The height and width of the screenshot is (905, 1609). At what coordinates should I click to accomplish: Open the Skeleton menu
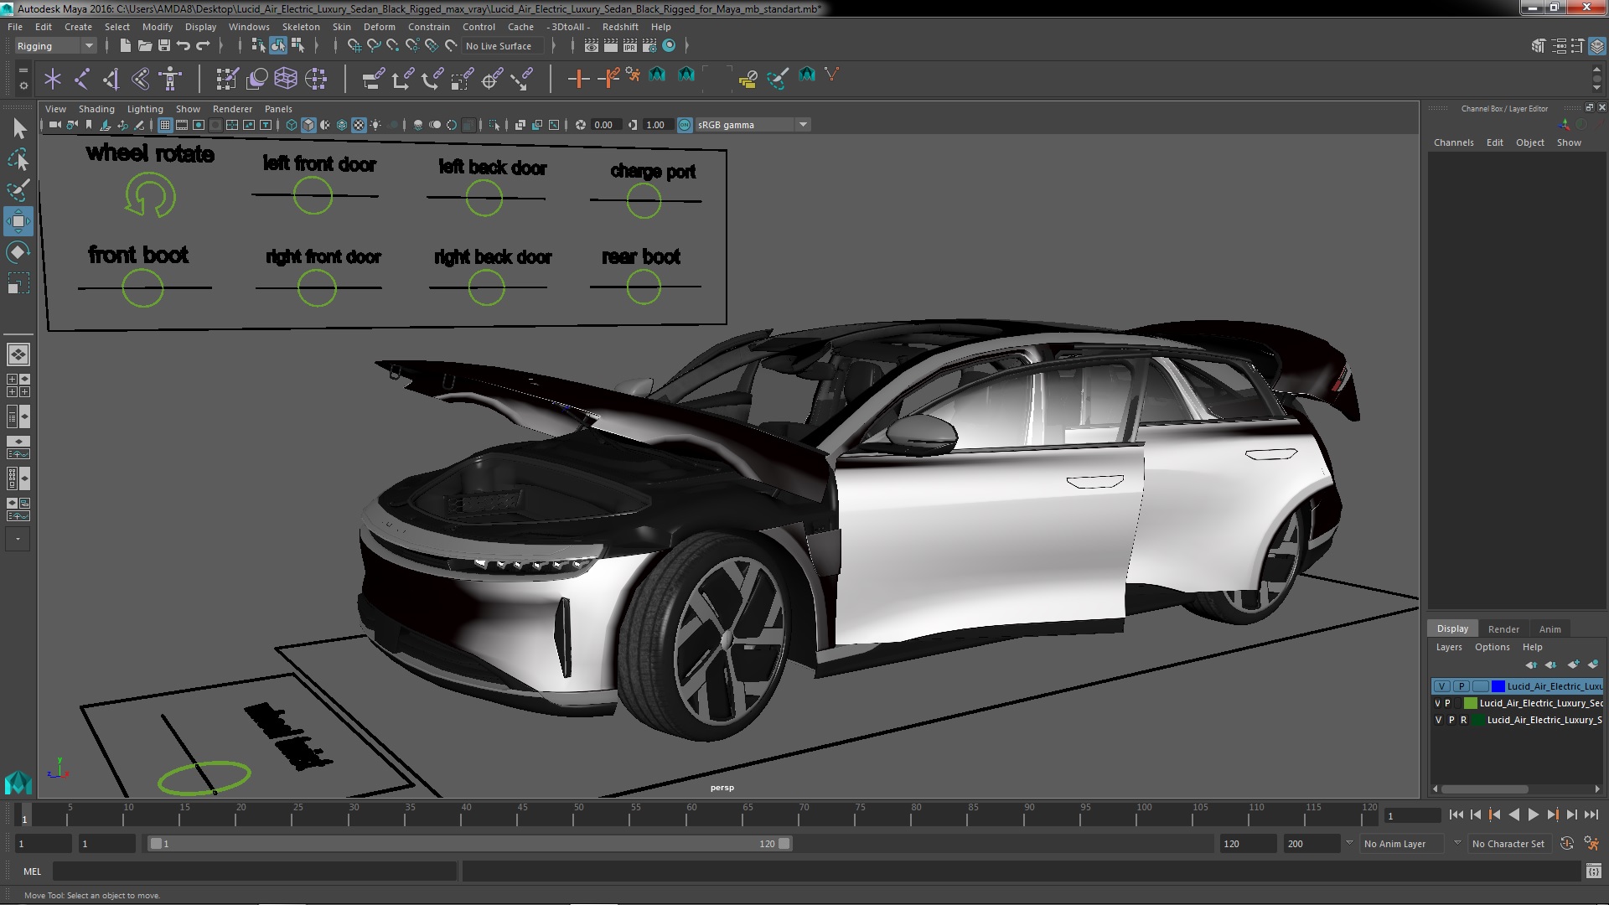tap(301, 27)
